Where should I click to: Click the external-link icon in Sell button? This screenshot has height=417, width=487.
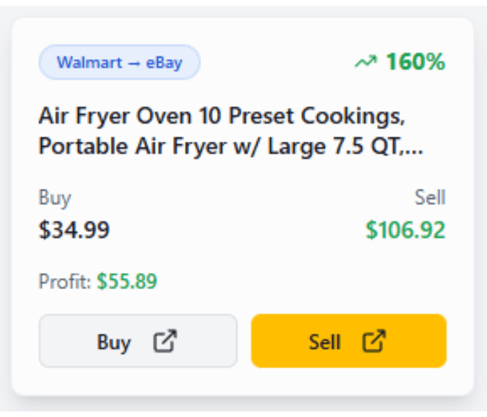[x=374, y=341]
